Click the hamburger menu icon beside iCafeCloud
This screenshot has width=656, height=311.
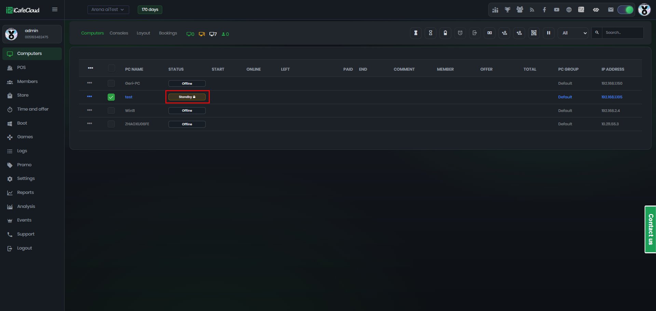click(x=55, y=10)
